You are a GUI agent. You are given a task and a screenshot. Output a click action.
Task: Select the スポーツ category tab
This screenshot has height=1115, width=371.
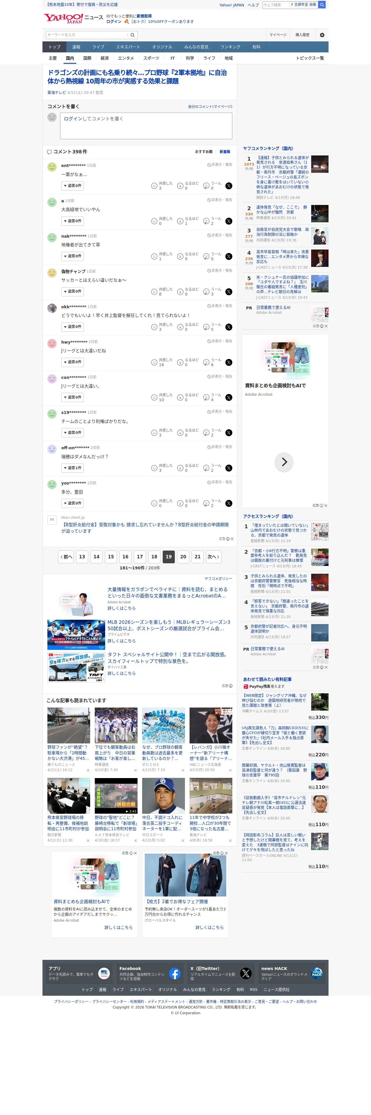tap(151, 58)
